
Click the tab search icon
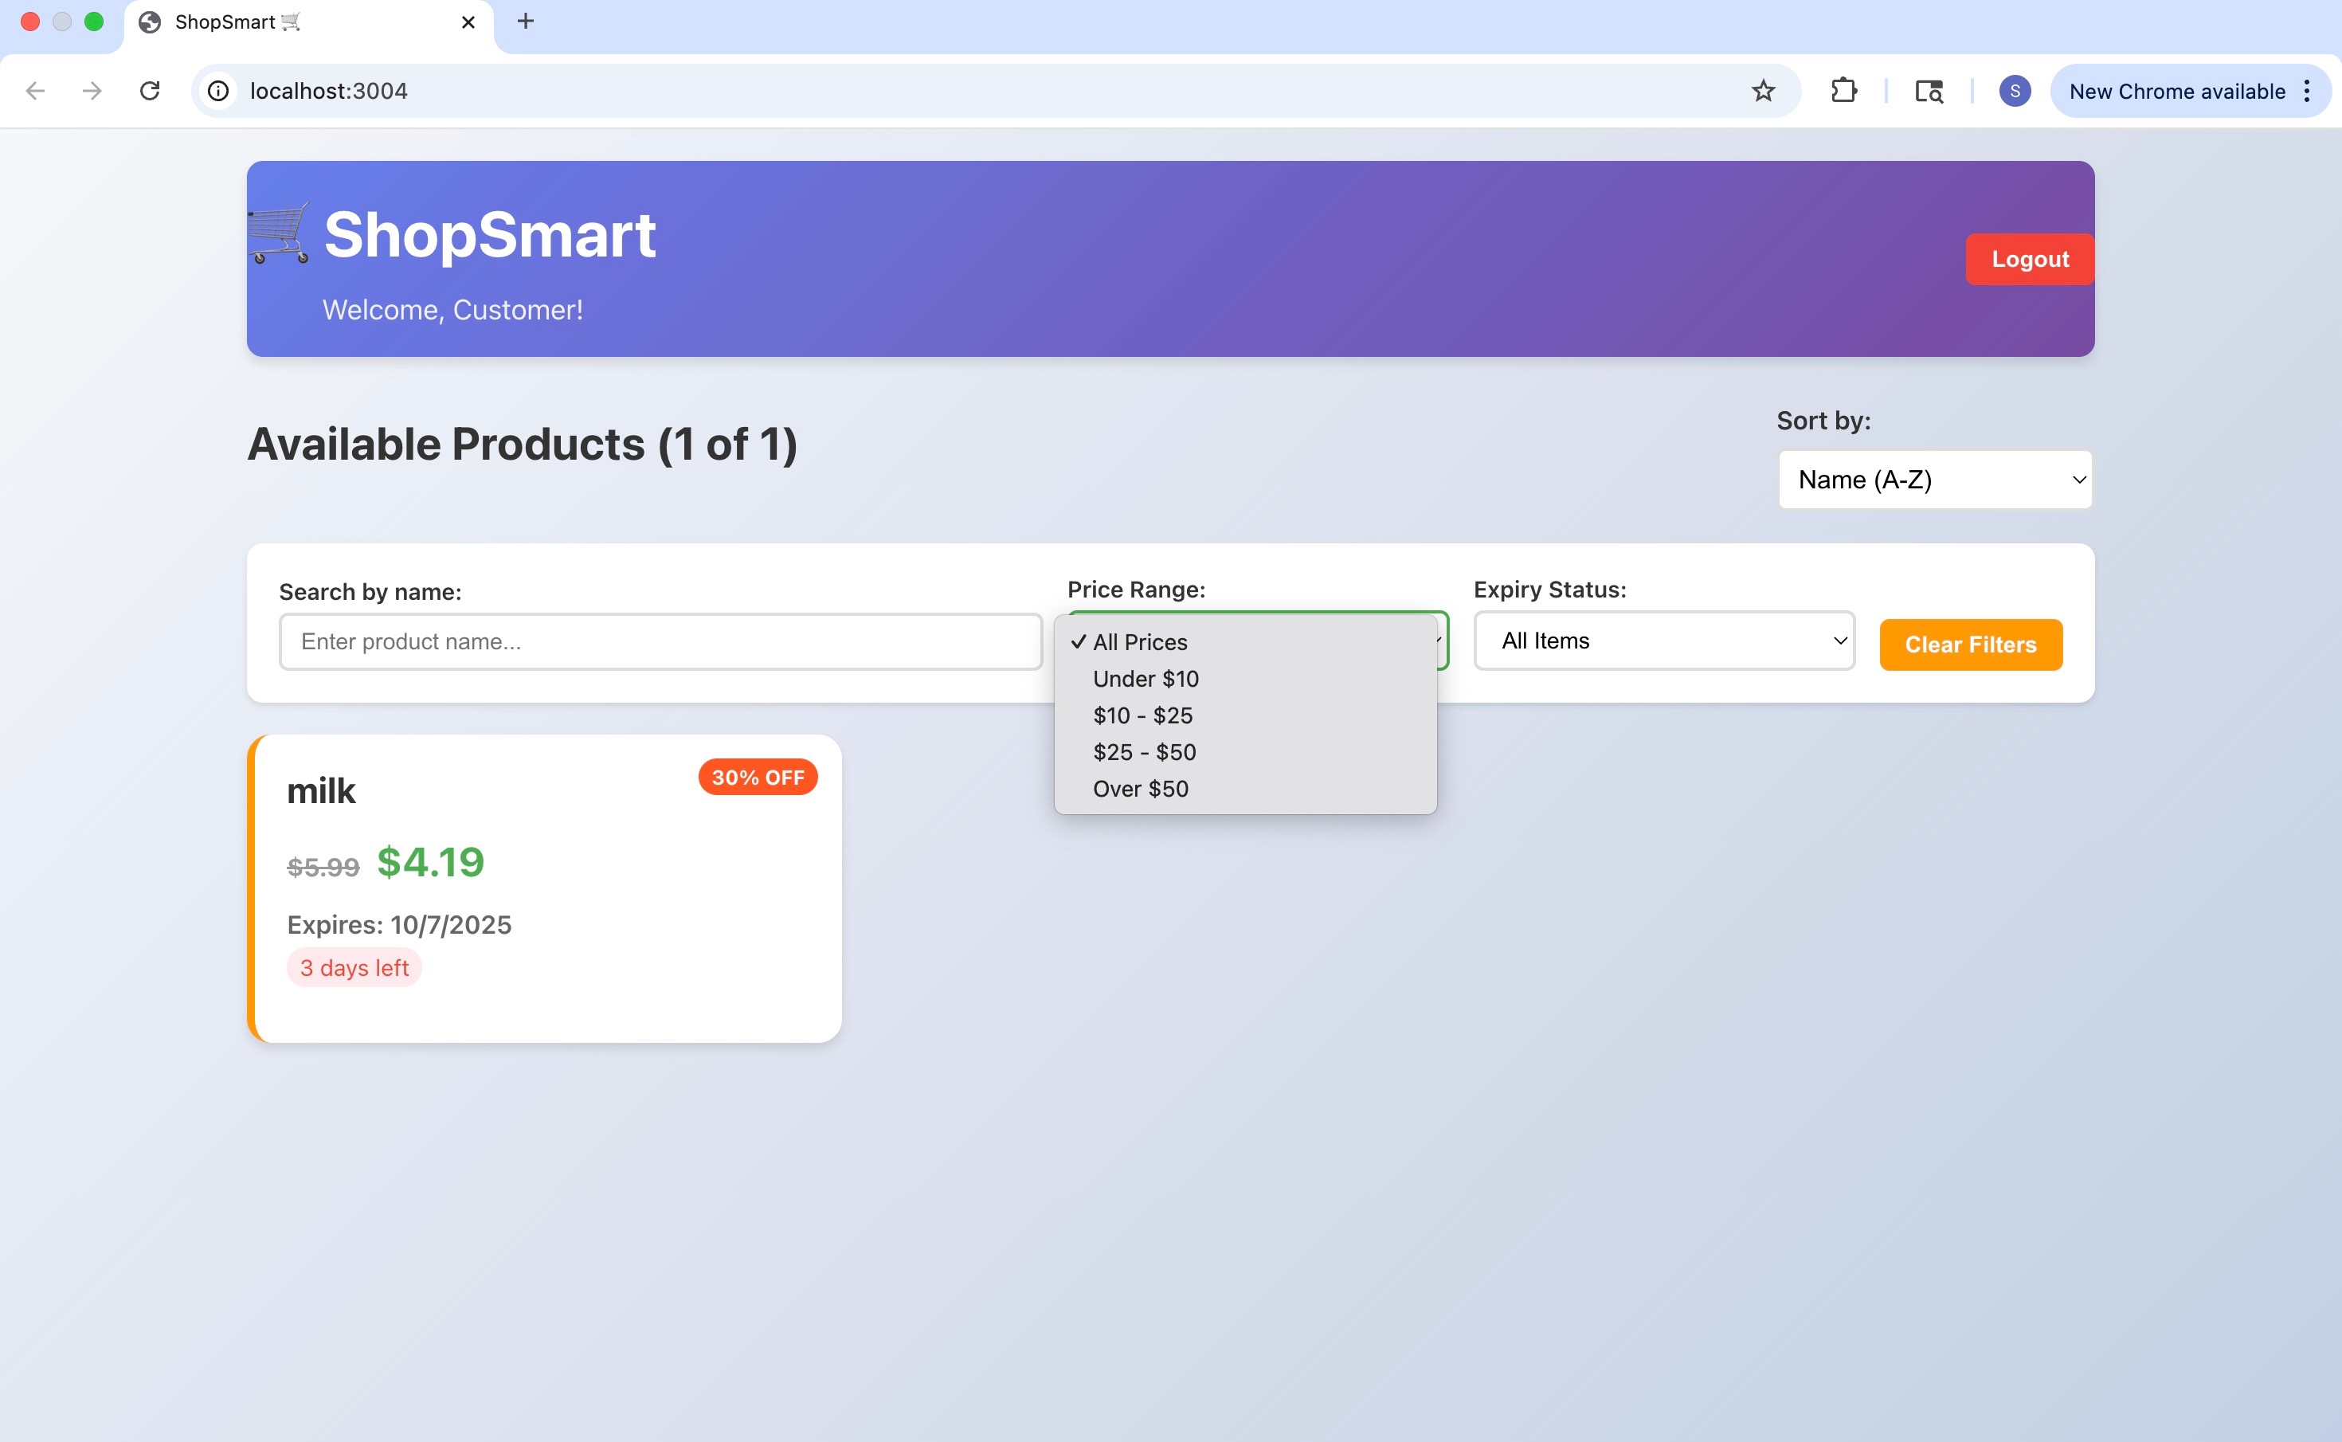1928,91
